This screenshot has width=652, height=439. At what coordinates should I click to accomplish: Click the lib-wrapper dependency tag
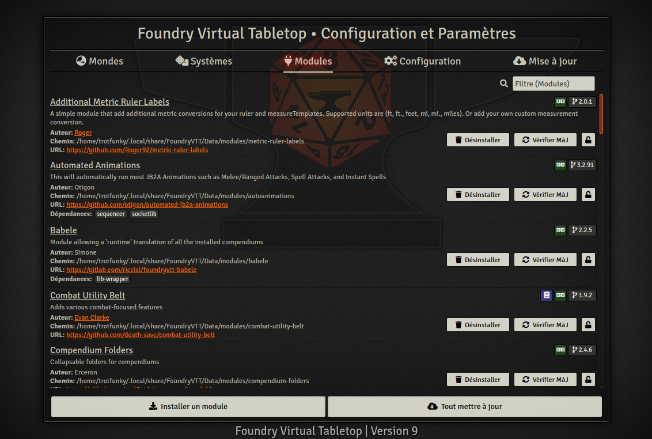pyautogui.click(x=113, y=279)
